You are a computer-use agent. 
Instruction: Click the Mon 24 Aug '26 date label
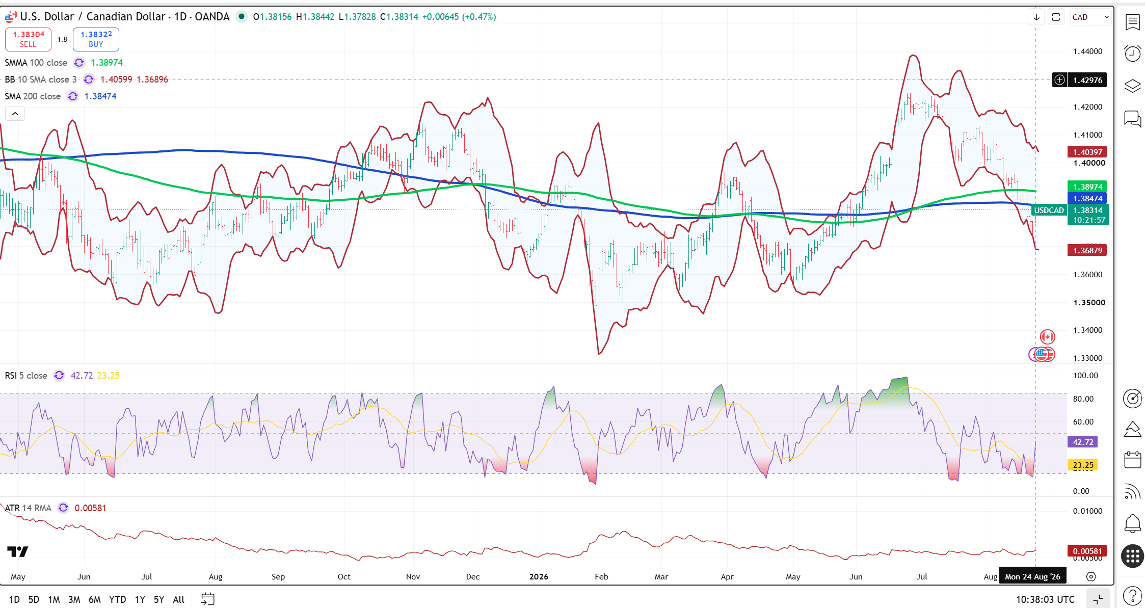tap(1032, 576)
